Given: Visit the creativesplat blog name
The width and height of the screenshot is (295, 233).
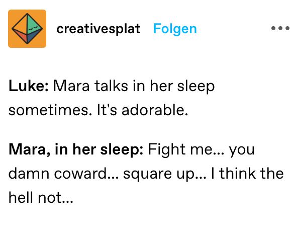Looking at the screenshot, I should click(99, 29).
